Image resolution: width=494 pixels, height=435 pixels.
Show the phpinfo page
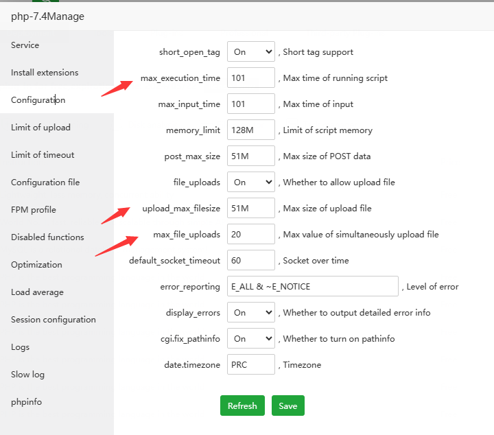(26, 402)
